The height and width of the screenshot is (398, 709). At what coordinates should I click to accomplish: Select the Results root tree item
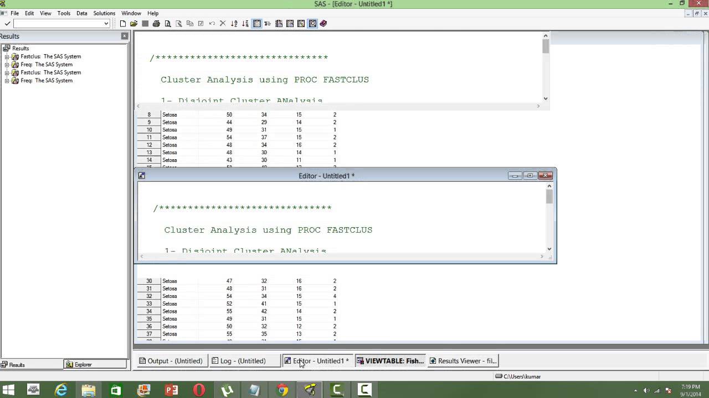[x=20, y=48]
